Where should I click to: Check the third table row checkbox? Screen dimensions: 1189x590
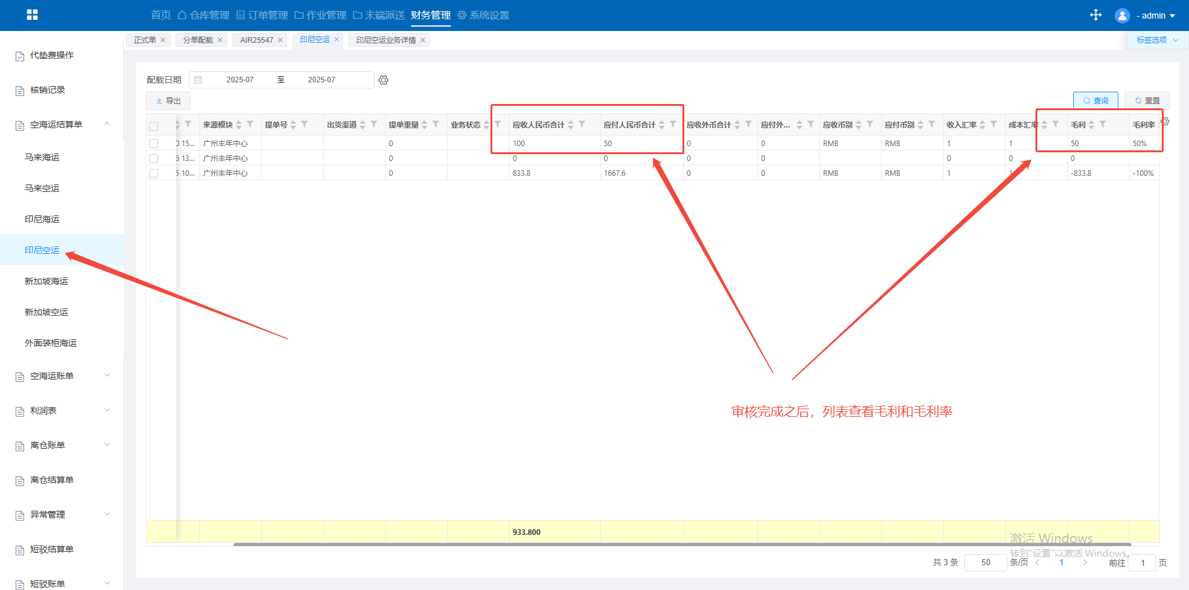coord(154,173)
